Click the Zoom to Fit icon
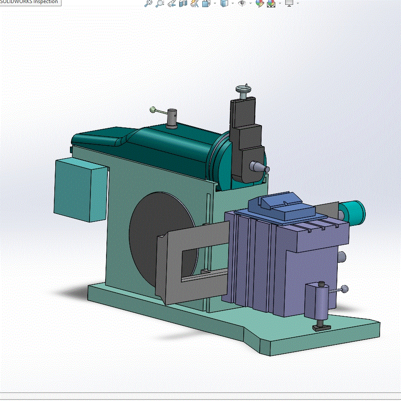The height and width of the screenshot is (401, 401). (x=148, y=3)
